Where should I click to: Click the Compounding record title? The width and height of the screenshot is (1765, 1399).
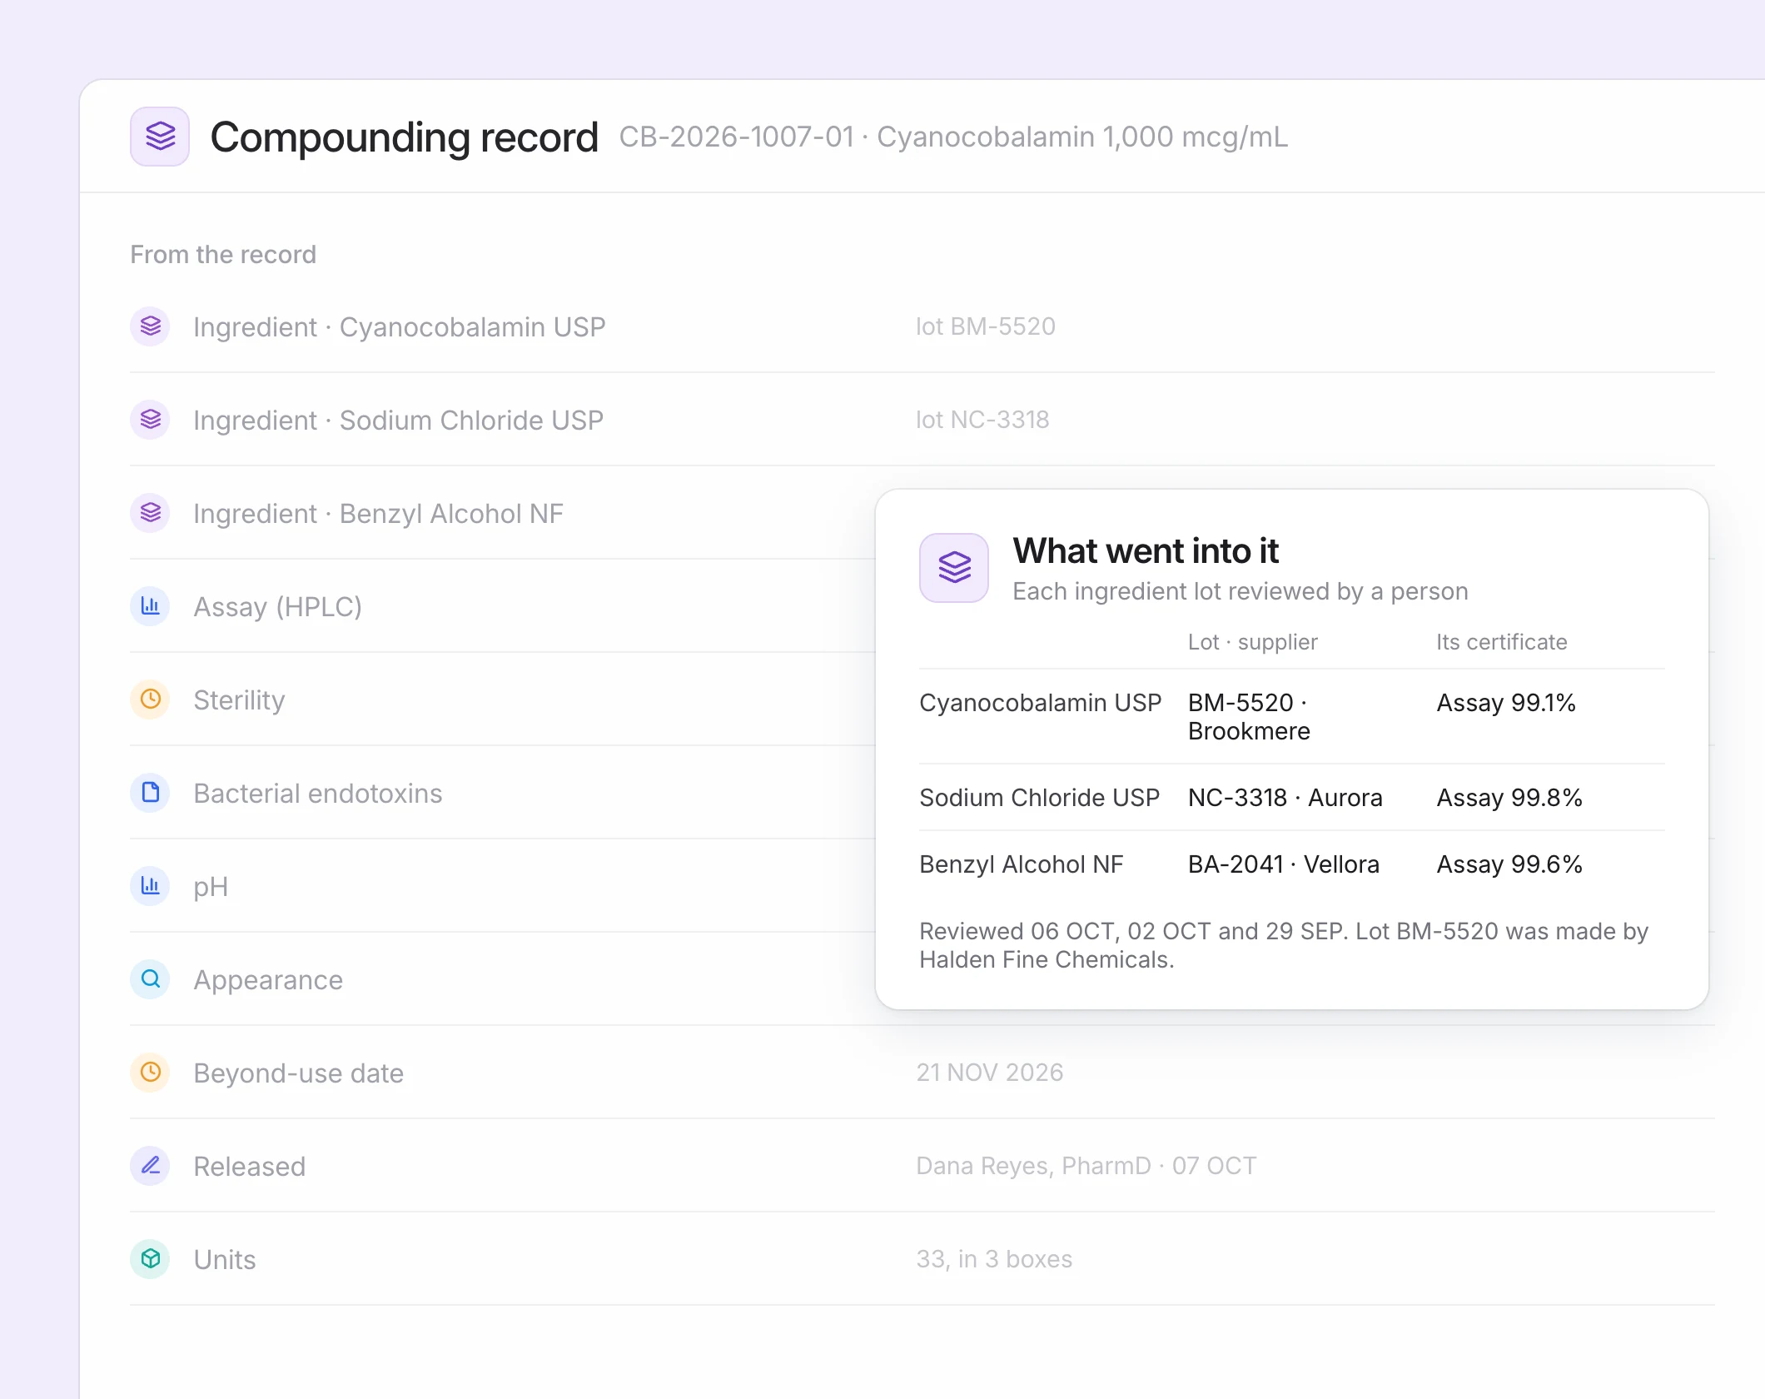click(405, 137)
